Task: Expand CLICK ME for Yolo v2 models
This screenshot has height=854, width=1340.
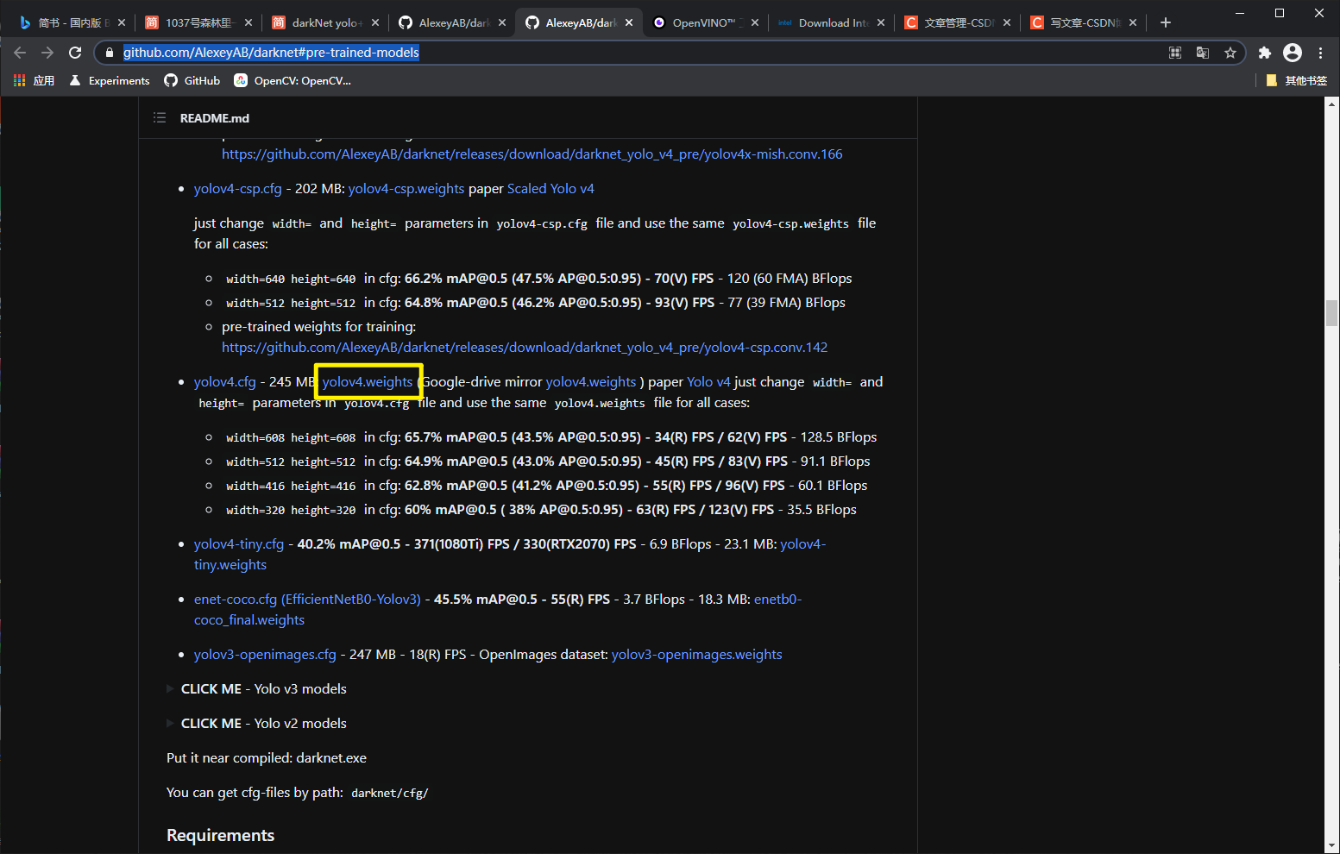Action: click(211, 723)
